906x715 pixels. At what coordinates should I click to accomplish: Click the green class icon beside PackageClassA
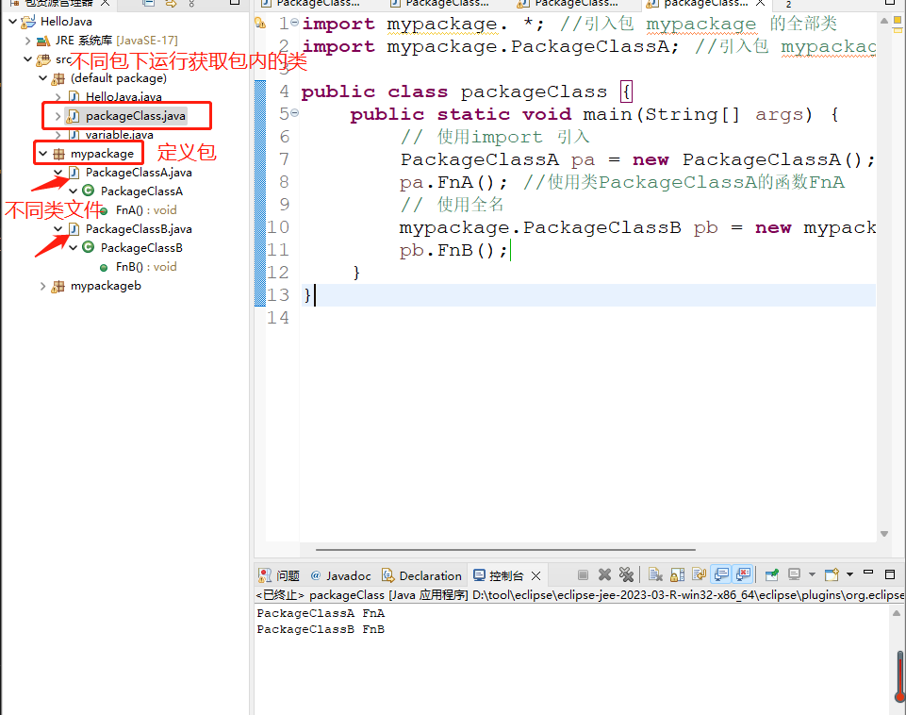(88, 191)
